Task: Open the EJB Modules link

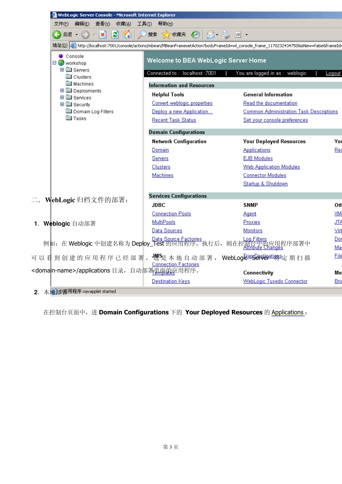Action: (x=258, y=158)
